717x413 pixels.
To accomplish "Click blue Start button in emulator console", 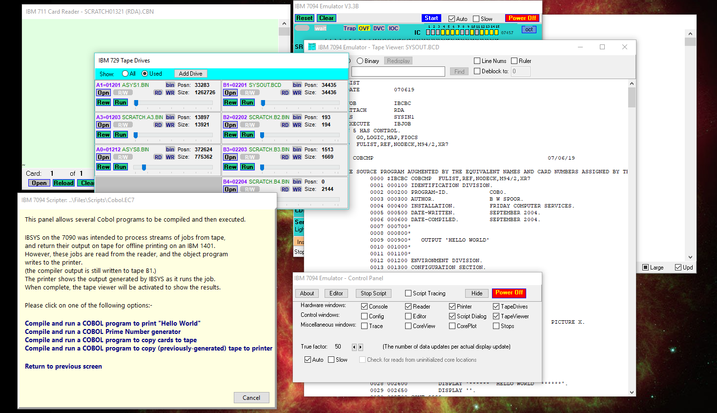I will click(x=431, y=18).
